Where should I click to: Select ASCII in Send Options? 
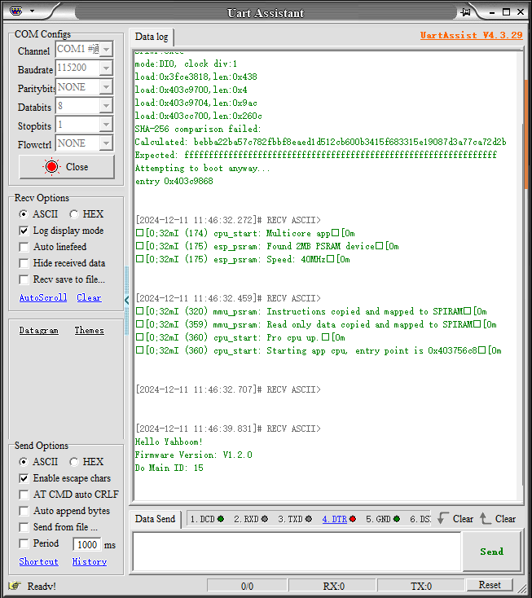pos(24,462)
